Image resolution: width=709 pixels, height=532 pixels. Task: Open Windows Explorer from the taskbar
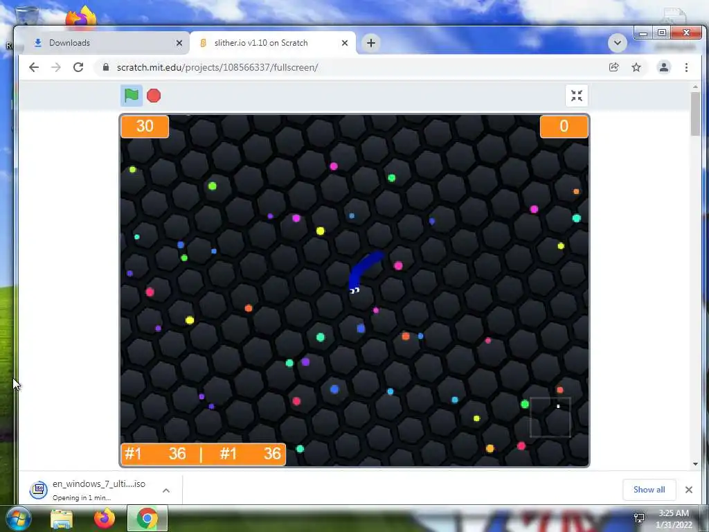pyautogui.click(x=62, y=519)
